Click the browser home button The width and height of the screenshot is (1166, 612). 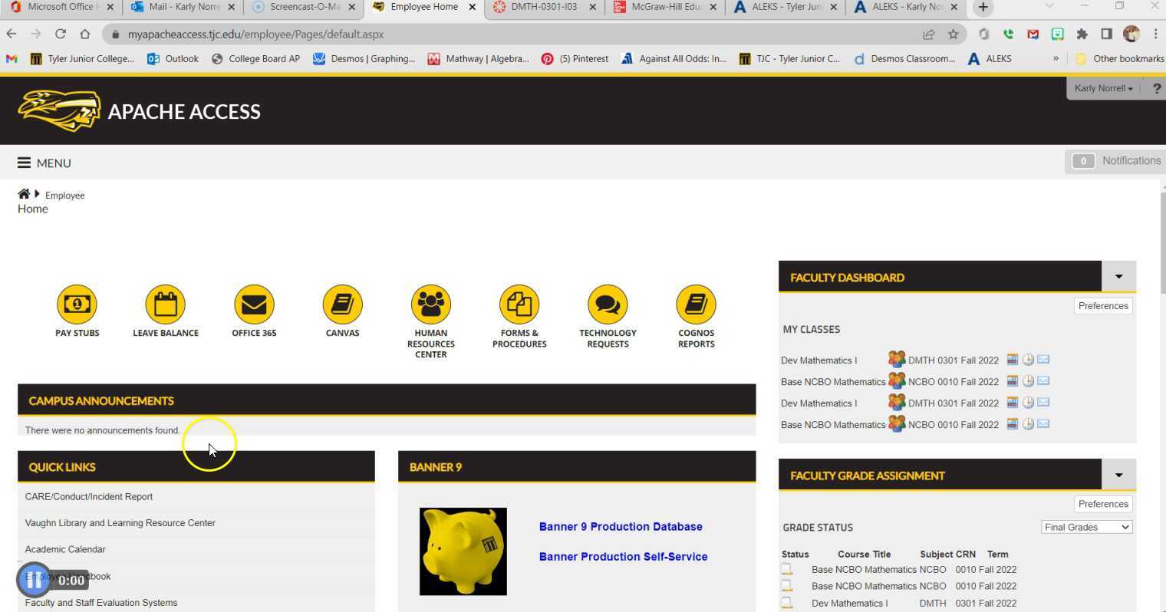[x=84, y=34]
